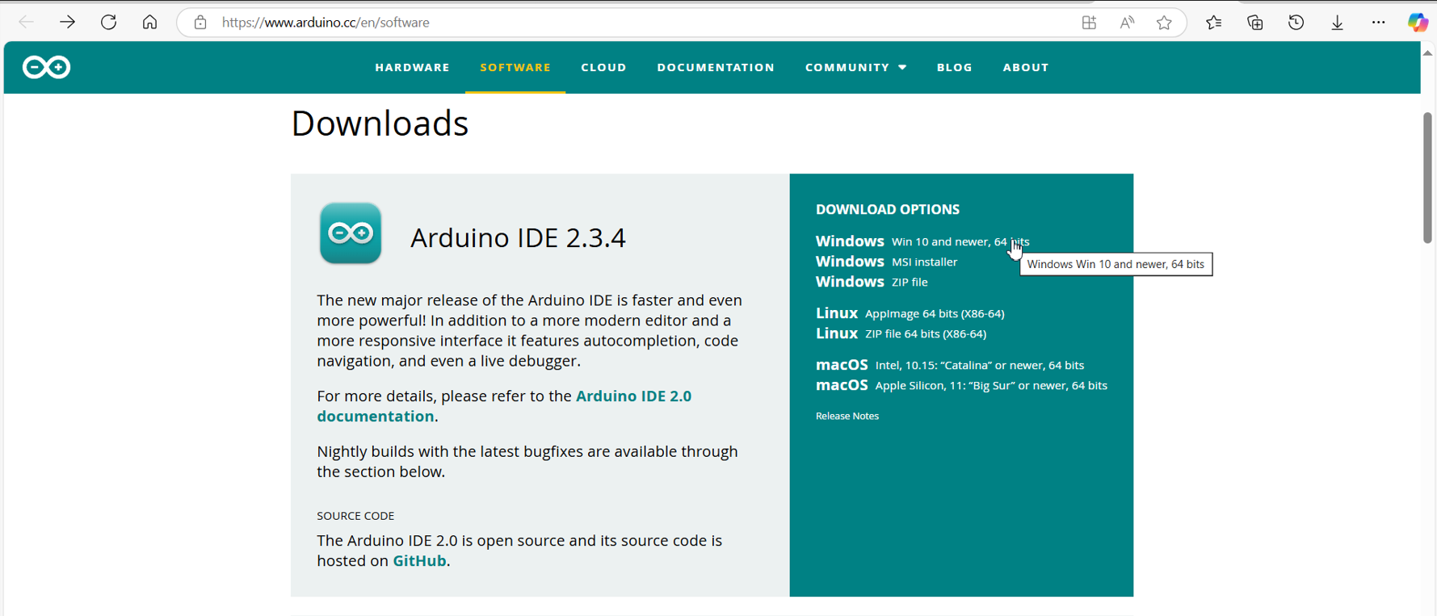Open the DOCUMENTATION menu item
The width and height of the screenshot is (1437, 616).
pyautogui.click(x=716, y=67)
